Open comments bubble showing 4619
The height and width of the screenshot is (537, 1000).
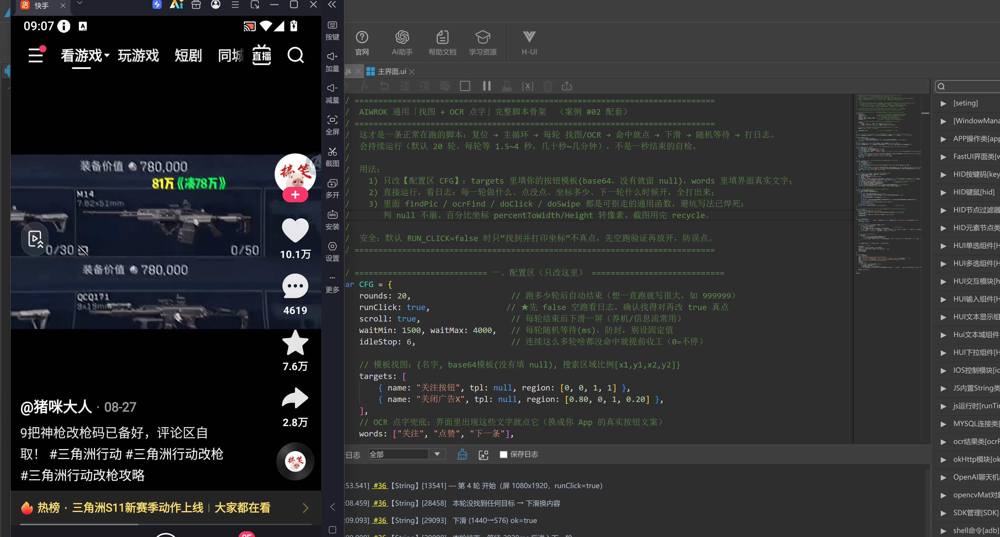coord(295,286)
